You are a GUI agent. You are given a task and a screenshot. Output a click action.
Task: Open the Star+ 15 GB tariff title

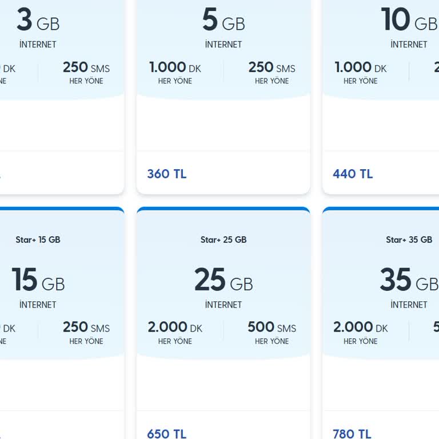click(38, 240)
